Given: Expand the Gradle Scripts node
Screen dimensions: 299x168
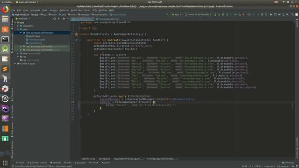Looking at the screenshot, I should coord(15,63).
